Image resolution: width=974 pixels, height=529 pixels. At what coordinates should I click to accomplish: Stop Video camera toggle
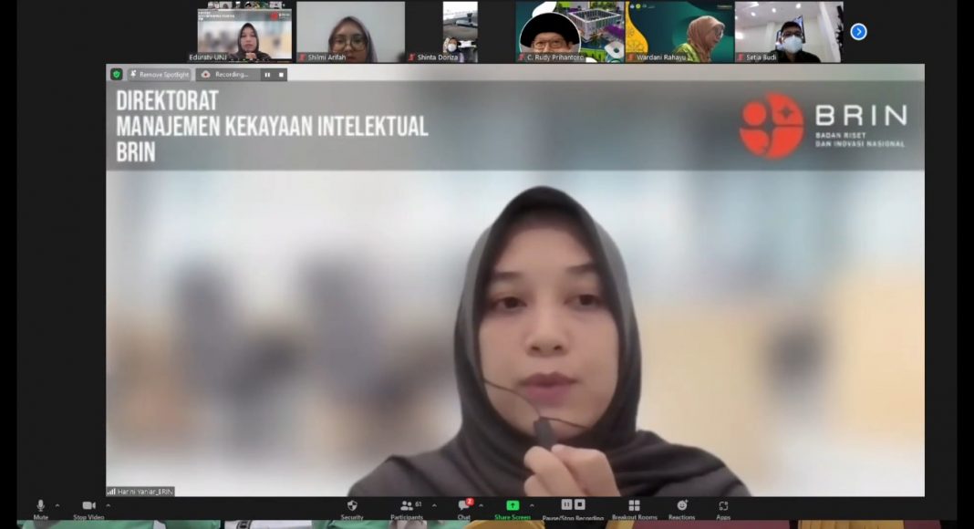88,507
